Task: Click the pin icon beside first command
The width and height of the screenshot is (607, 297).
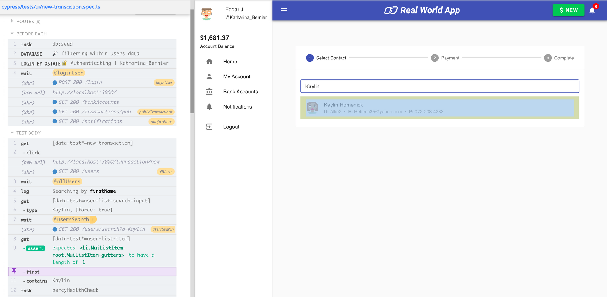Action: 14,271
